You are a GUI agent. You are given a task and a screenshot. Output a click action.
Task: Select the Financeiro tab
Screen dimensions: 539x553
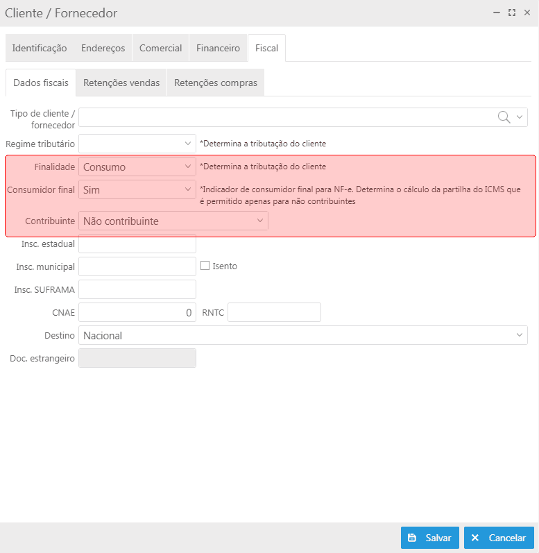[218, 48]
